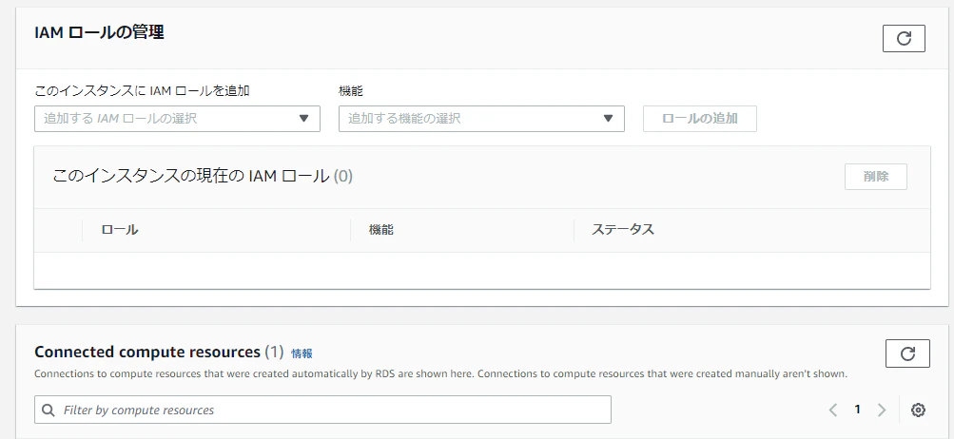Open the compute resources table settings gear
Image resolution: width=954 pixels, height=439 pixels.
(x=918, y=410)
